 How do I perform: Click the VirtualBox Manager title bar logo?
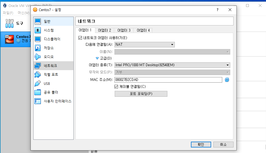[5, 6]
